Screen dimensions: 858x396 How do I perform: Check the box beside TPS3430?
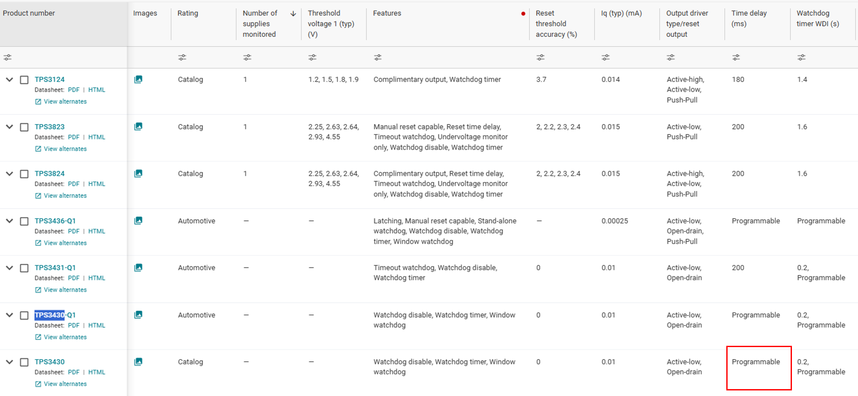click(x=24, y=362)
